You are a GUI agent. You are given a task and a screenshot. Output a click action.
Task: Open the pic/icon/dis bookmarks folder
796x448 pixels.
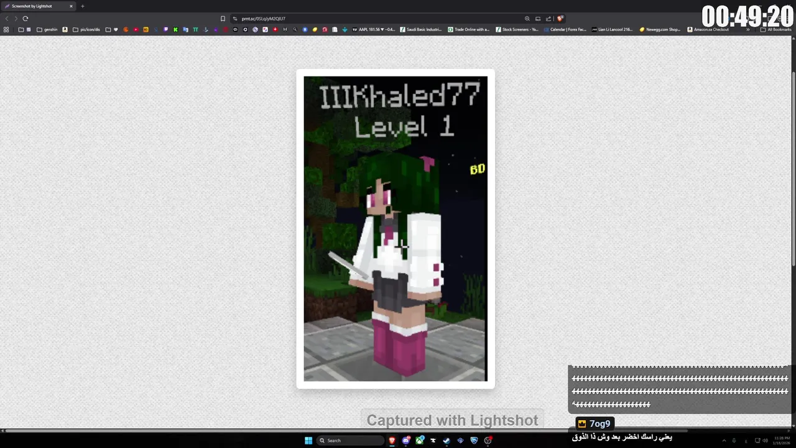tap(86, 29)
